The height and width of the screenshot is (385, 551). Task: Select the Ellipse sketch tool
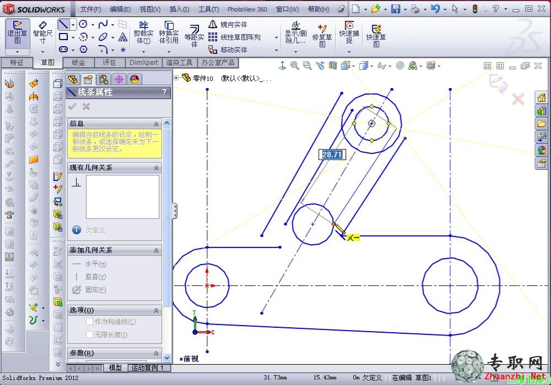103,37
